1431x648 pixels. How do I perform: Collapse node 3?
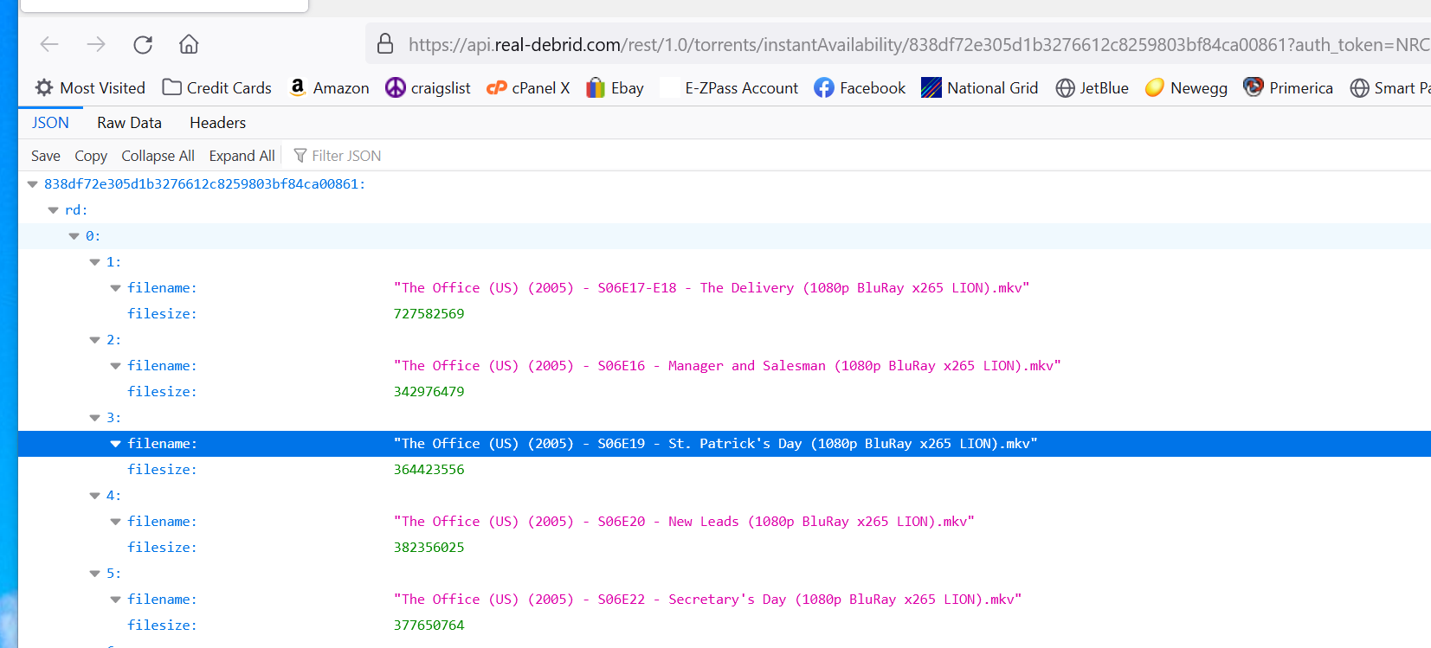click(x=95, y=418)
